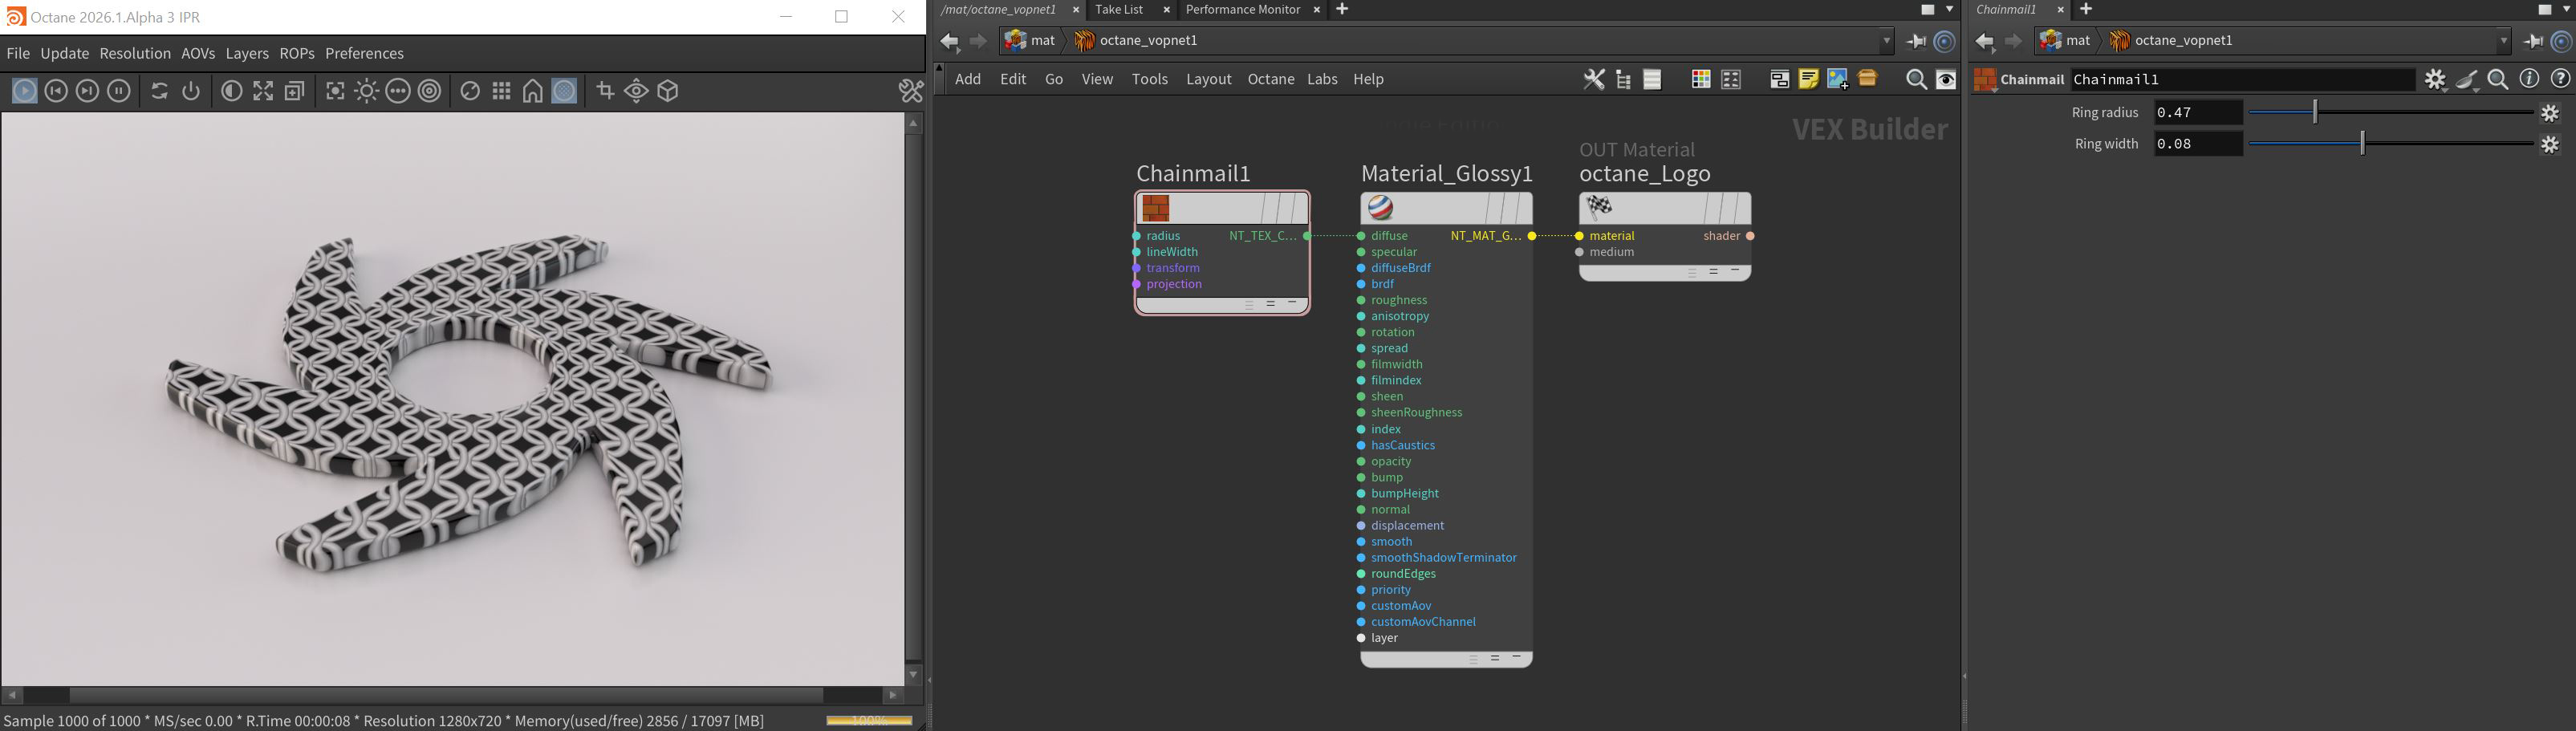Open the Octane menu in network editor
This screenshot has width=2576, height=731.
[1270, 79]
